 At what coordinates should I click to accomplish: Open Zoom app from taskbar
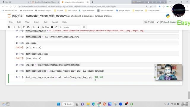point(121,104)
